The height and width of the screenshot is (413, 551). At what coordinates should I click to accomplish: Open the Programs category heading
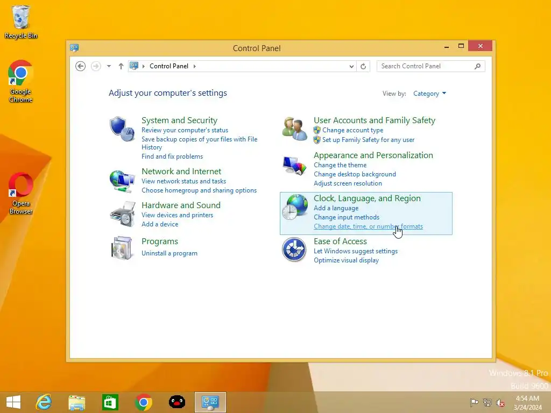click(160, 241)
